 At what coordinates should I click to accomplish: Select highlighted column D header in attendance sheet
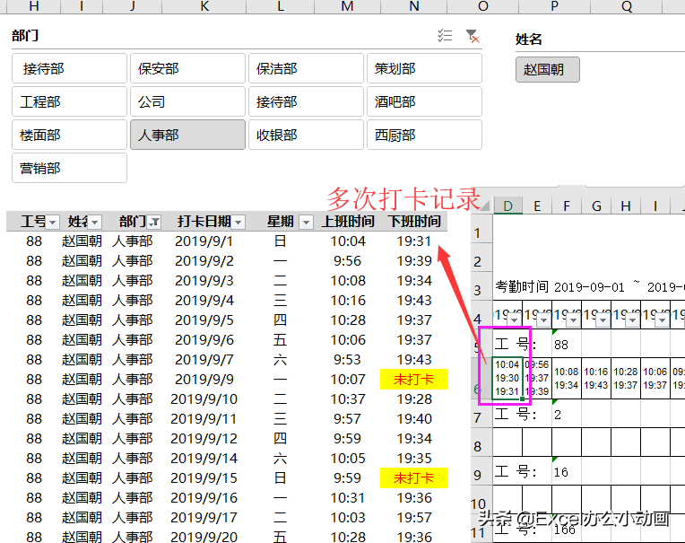click(507, 206)
